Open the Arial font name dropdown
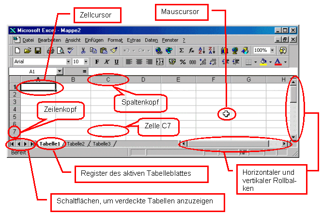This screenshot has width=322, height=214. coord(68,61)
